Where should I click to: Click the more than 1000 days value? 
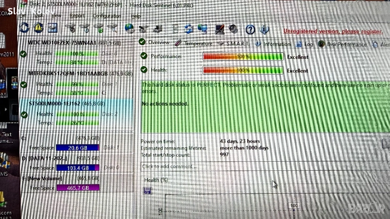[244, 148]
